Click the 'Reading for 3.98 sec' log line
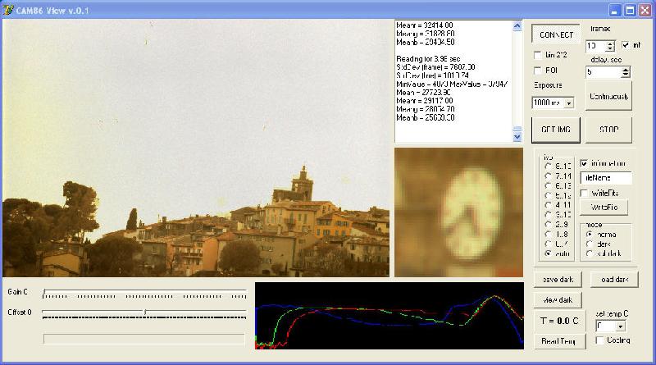Screen dimensions: 656x365 (428, 59)
